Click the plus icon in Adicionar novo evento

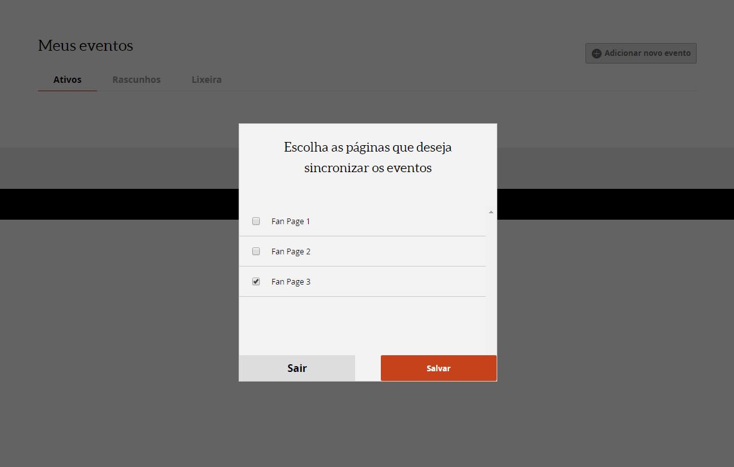click(596, 54)
